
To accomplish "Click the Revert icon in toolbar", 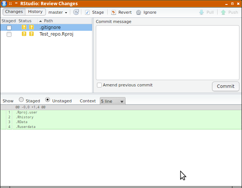I will pos(114,12).
